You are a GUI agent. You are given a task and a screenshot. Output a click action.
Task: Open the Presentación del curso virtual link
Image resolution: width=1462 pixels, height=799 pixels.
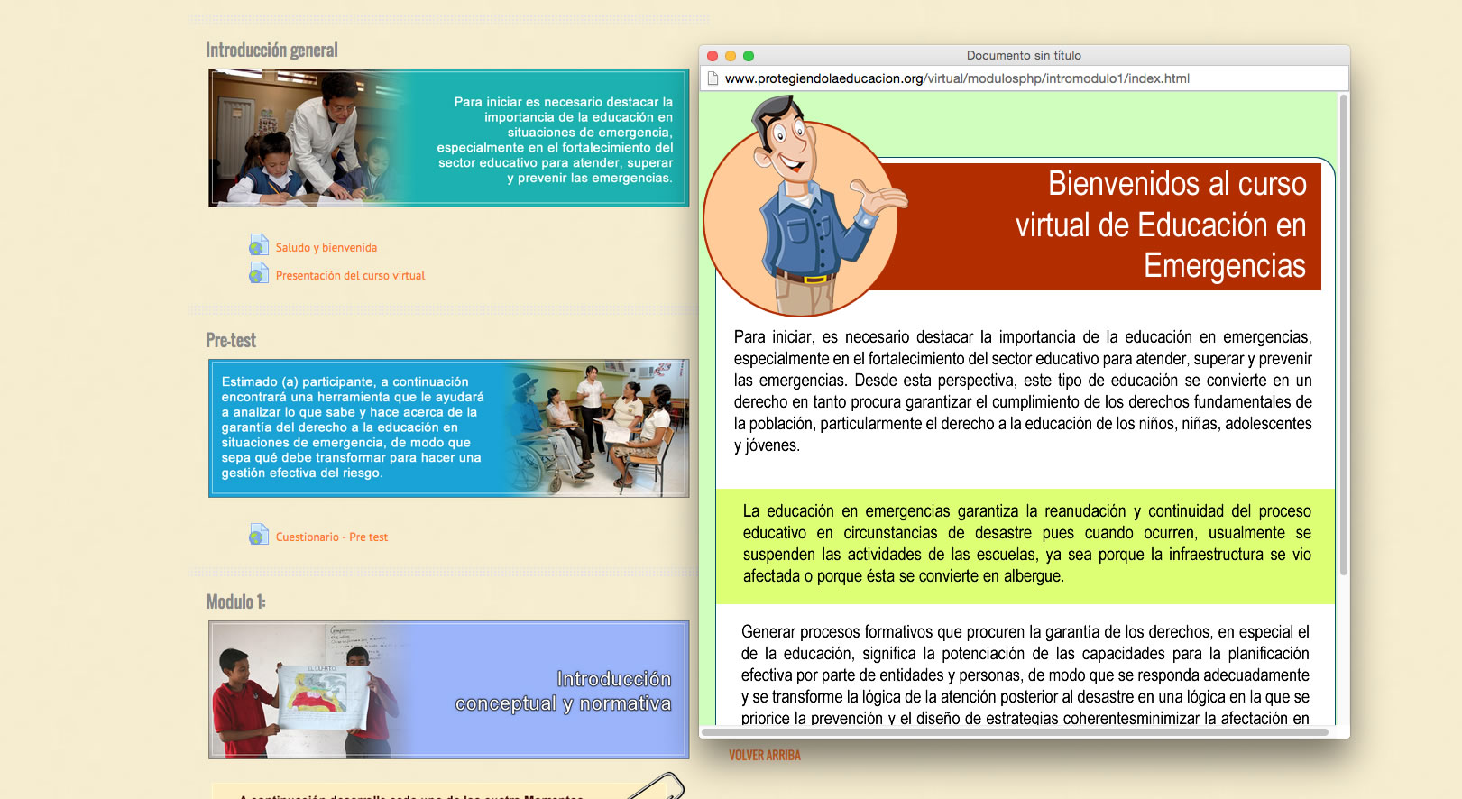pos(350,276)
